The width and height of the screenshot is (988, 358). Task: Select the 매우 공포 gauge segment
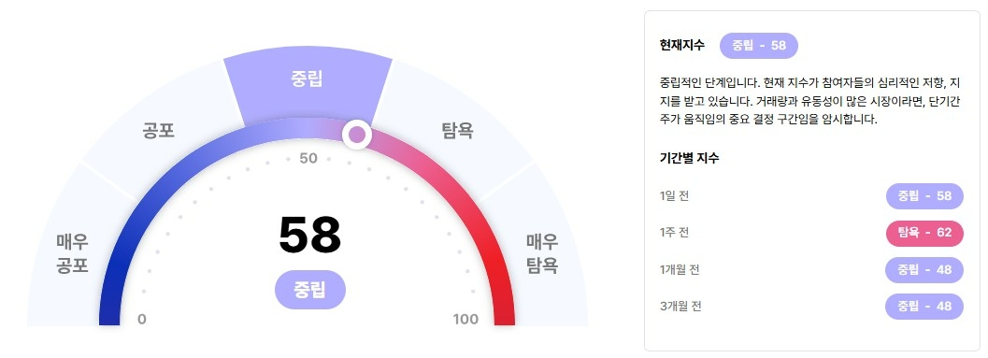pos(72,252)
